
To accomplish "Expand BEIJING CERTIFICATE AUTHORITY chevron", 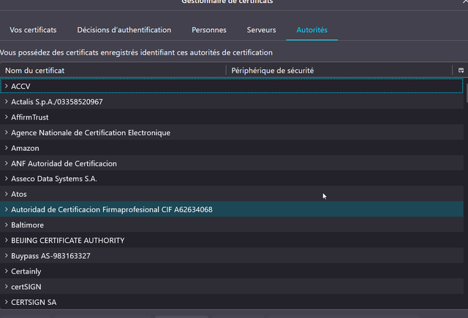I will 7,240.
